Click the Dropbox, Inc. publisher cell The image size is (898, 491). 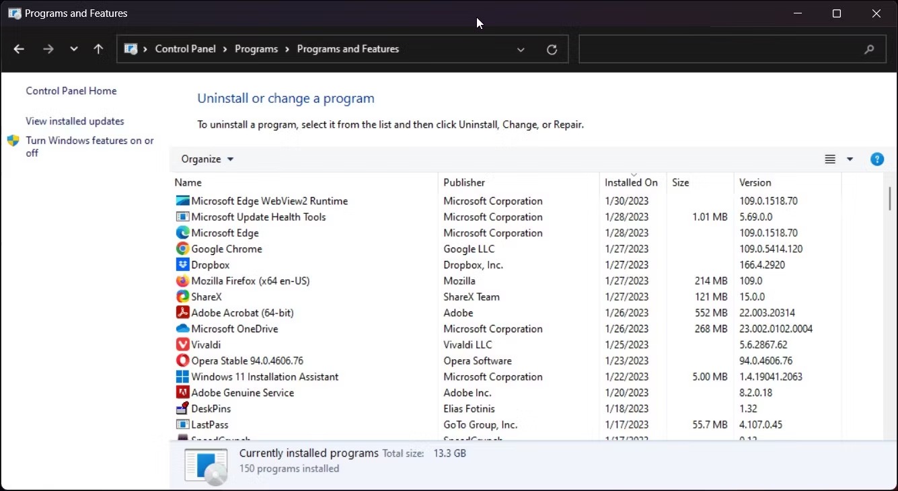click(474, 265)
